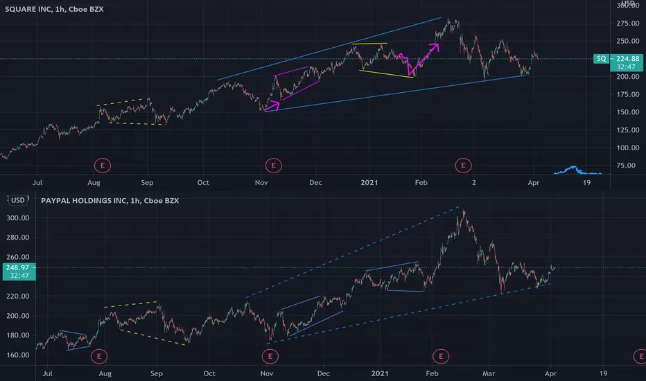Screen dimensions: 646x381
Task: Click 175.00 on Square price axis
Action: pos(628,94)
